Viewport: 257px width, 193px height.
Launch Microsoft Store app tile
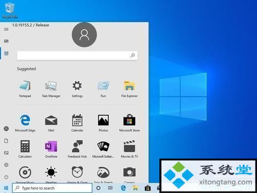pyautogui.click(x=130, y=123)
